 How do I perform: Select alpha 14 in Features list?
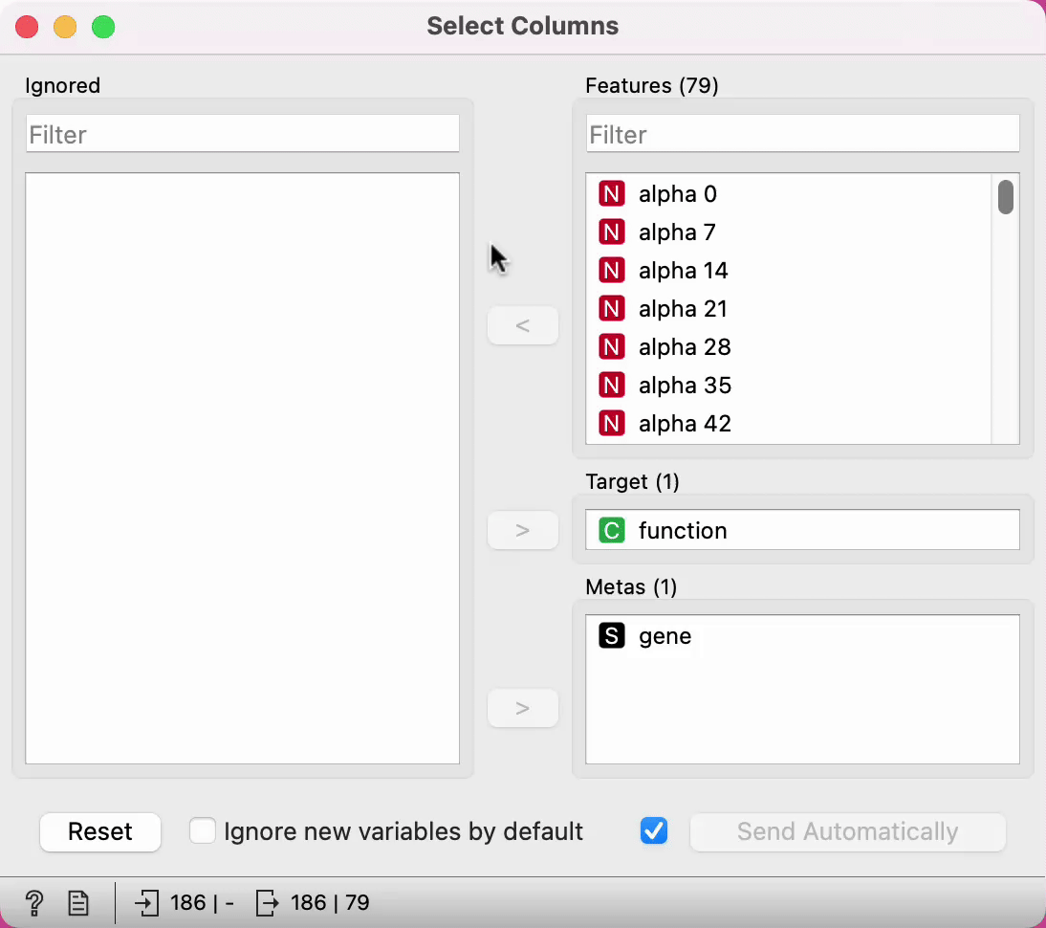(x=683, y=271)
